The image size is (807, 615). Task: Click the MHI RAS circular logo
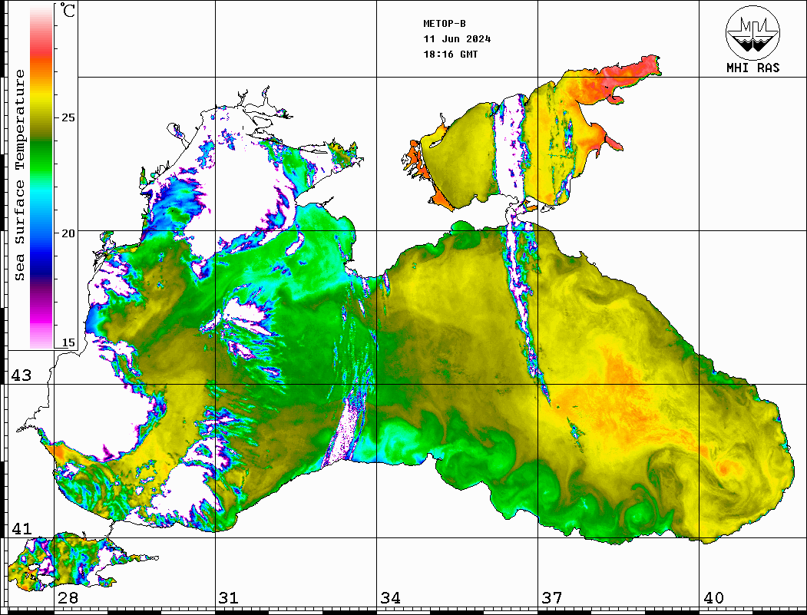pos(753,33)
